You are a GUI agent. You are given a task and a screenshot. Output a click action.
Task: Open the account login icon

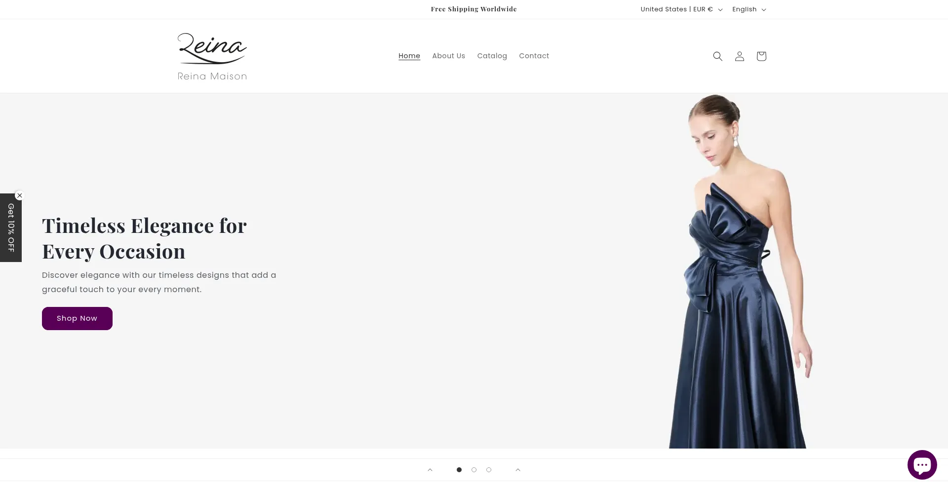click(x=739, y=56)
